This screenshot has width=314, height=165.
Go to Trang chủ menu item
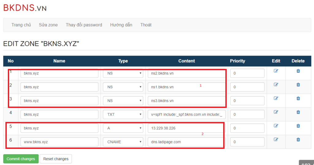point(21,25)
